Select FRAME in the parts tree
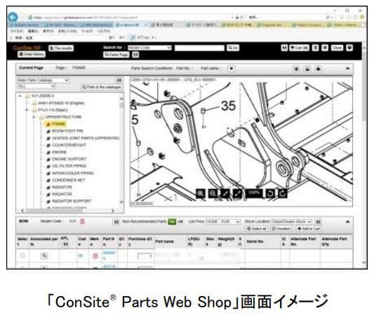374x315 pixels. pyautogui.click(x=56, y=124)
